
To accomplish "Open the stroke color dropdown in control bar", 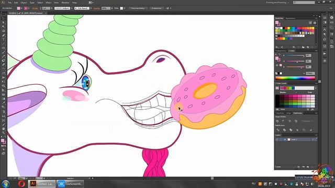I will coord(29,8).
